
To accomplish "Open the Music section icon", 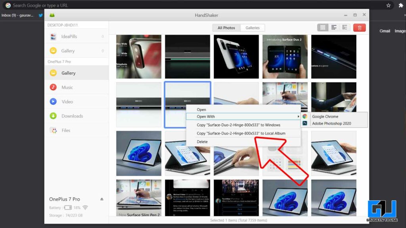I will pyautogui.click(x=53, y=87).
